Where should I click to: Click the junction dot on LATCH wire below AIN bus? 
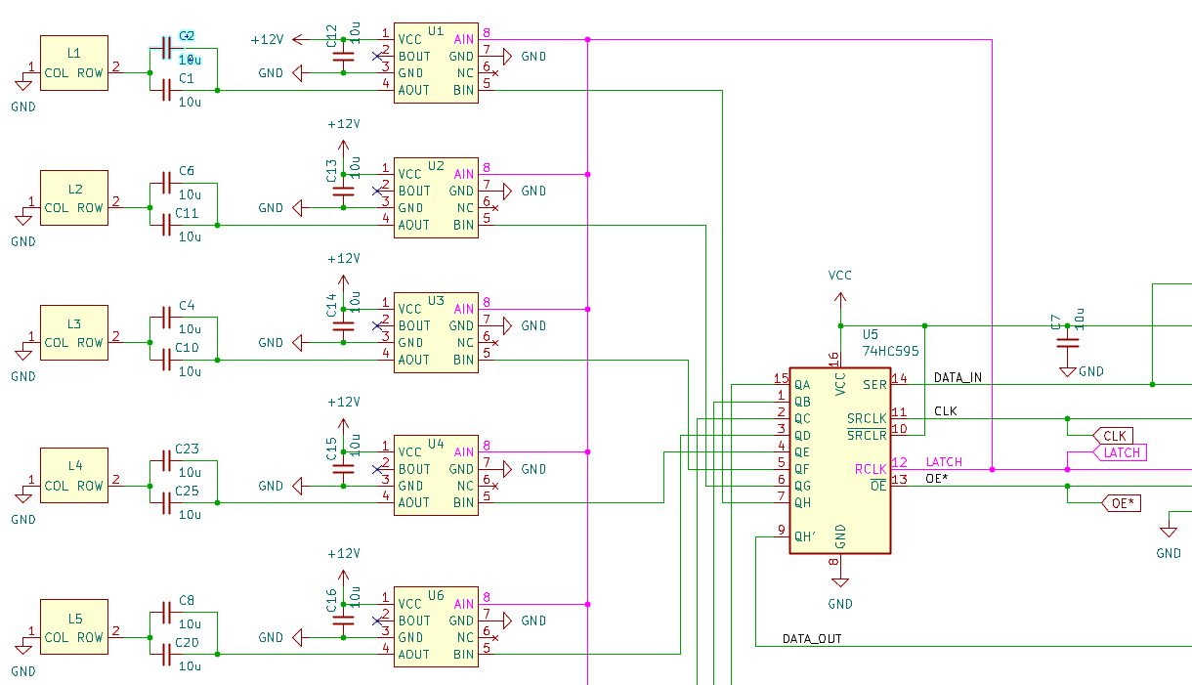(993, 469)
